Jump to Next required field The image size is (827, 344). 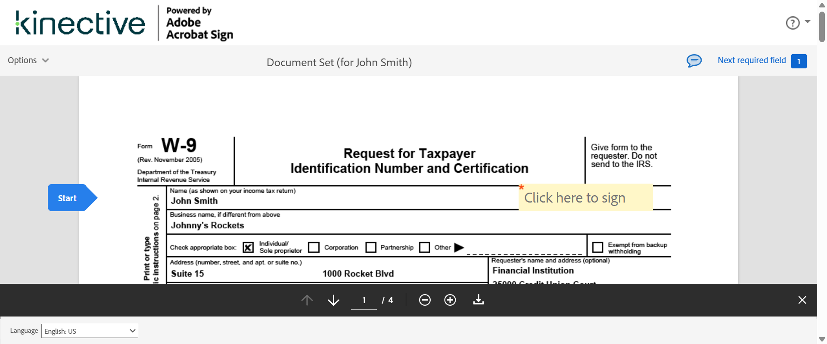pyautogui.click(x=752, y=60)
